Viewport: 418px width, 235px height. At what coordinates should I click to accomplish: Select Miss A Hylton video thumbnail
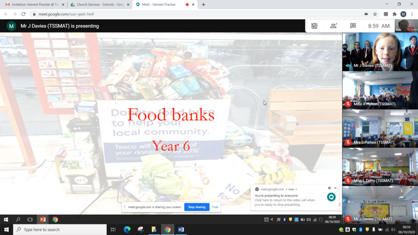click(x=380, y=91)
